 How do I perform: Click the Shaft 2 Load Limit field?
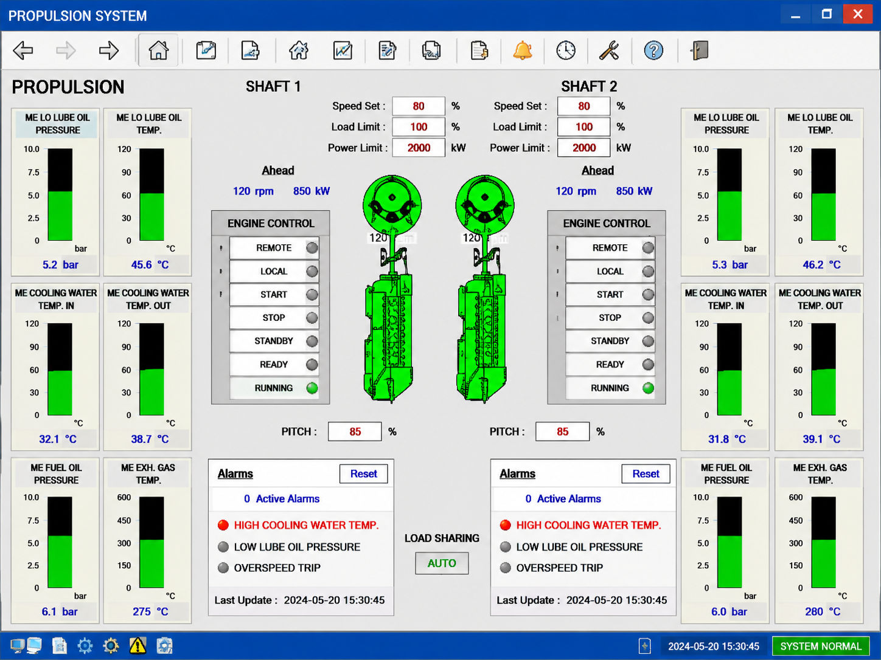pyautogui.click(x=584, y=127)
